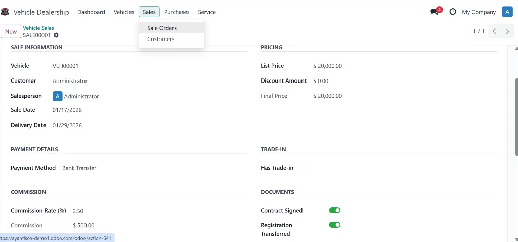Screen dimensions: 518x242
Task: Click the SALE00001 record name
Action: tap(36, 35)
